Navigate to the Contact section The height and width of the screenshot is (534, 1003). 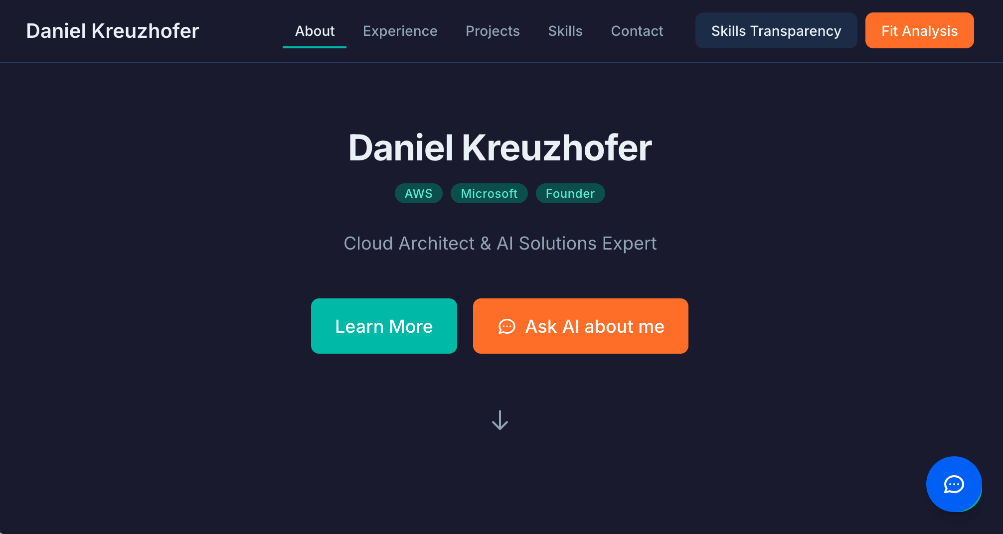pos(637,31)
